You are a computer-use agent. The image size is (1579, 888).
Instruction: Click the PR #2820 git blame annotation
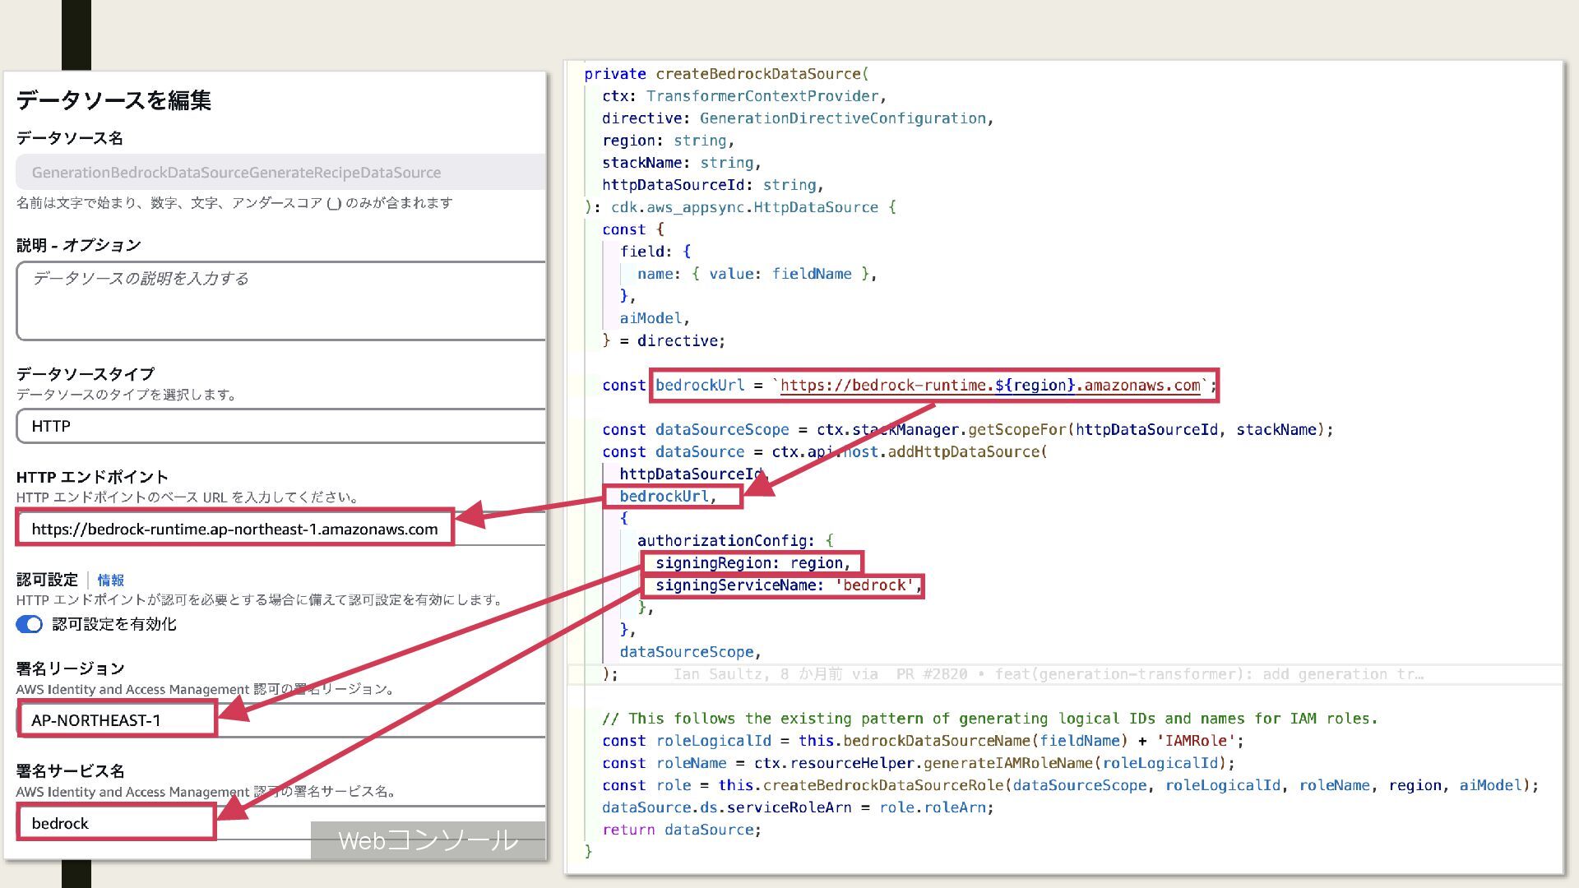(x=931, y=675)
